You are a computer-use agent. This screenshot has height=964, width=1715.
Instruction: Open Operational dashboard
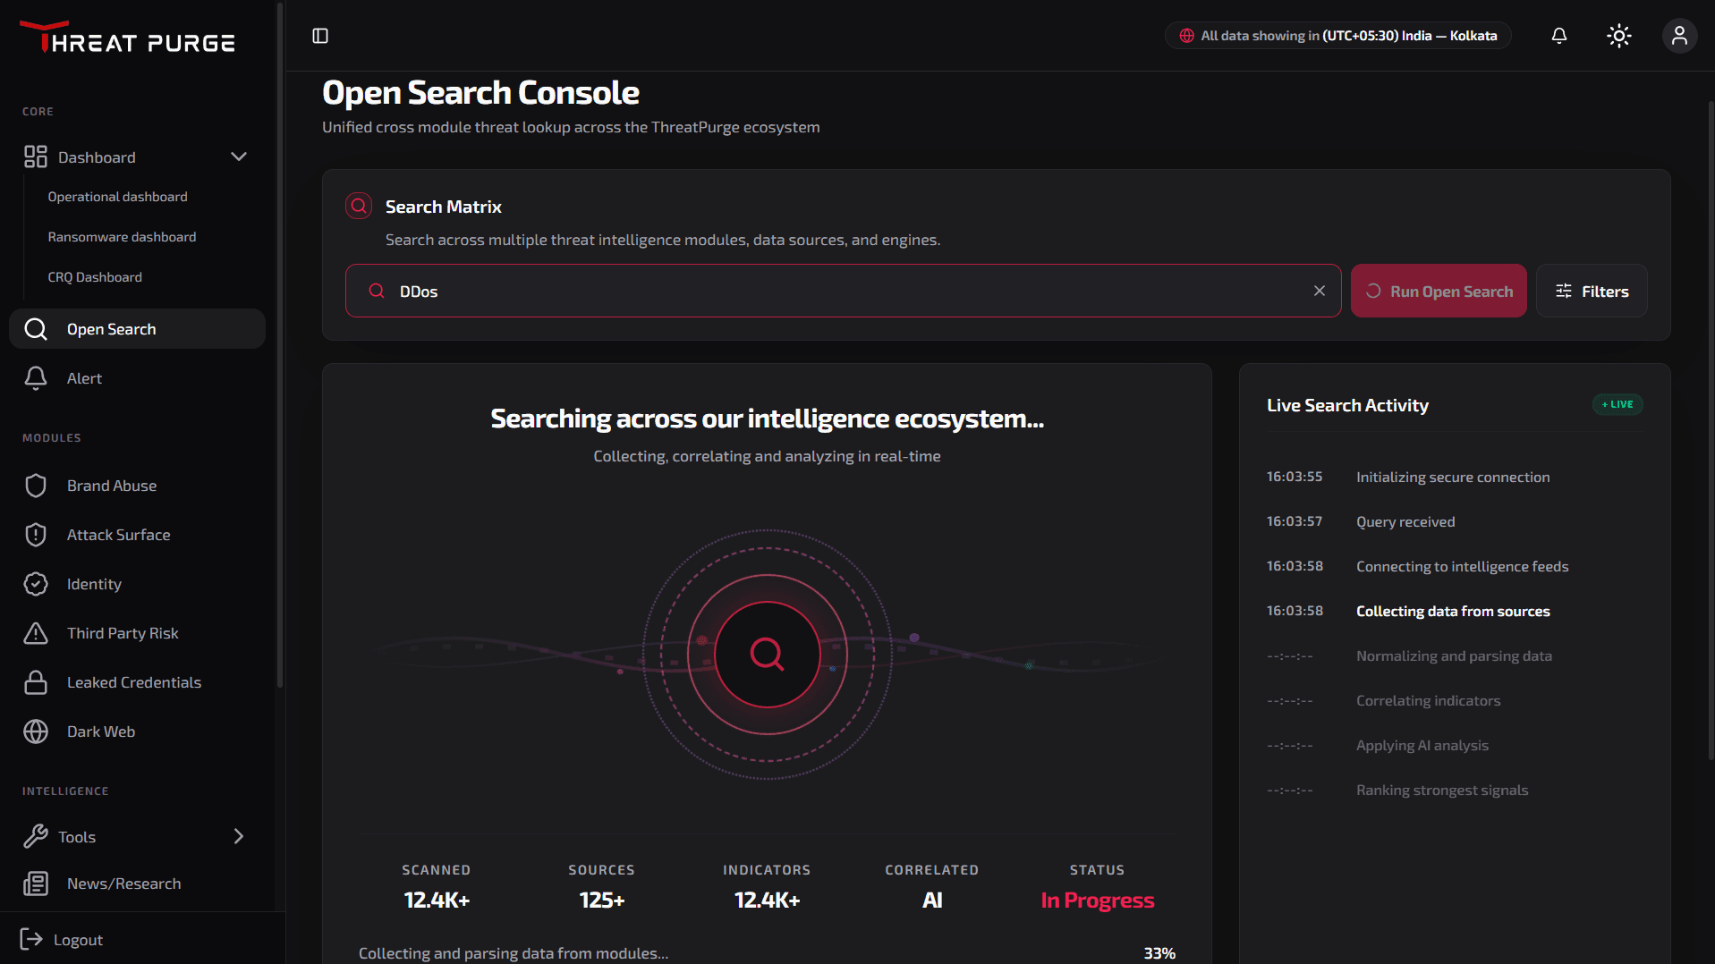[x=117, y=197]
